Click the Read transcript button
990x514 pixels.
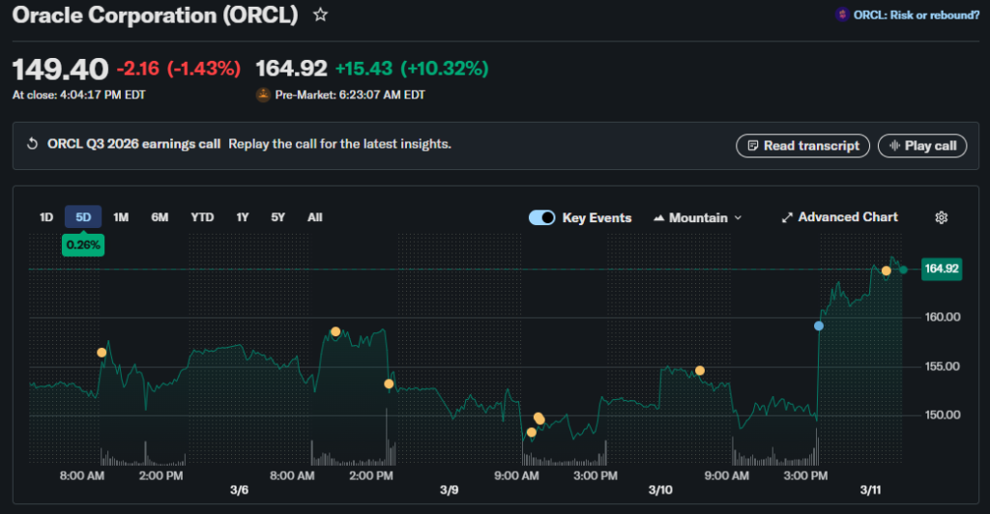coord(802,146)
